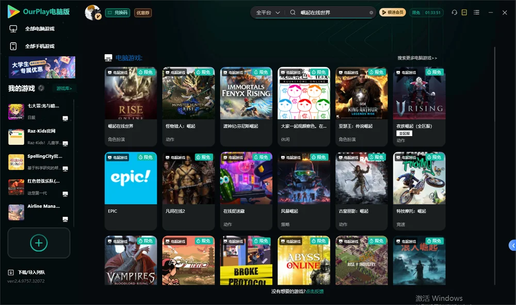Viewport: 516px width, 305px height.
Task: Click the PC icon beside 红色管弦乐队
Action: click(65, 194)
